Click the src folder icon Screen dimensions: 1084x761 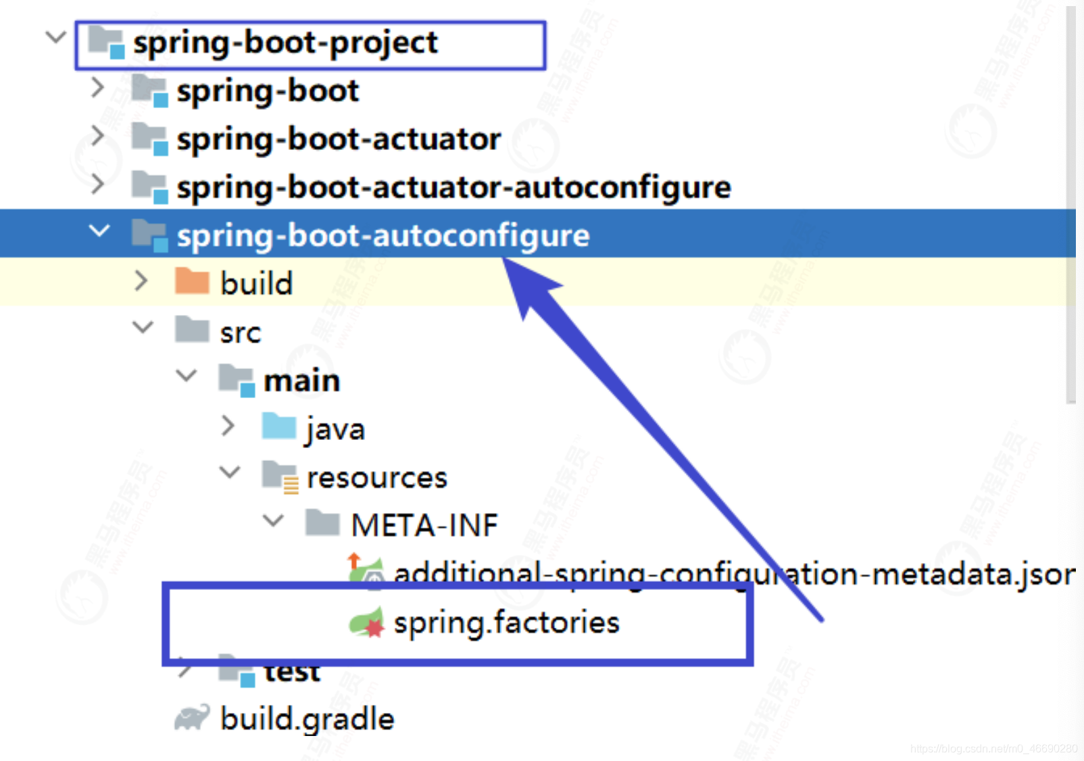click(192, 330)
